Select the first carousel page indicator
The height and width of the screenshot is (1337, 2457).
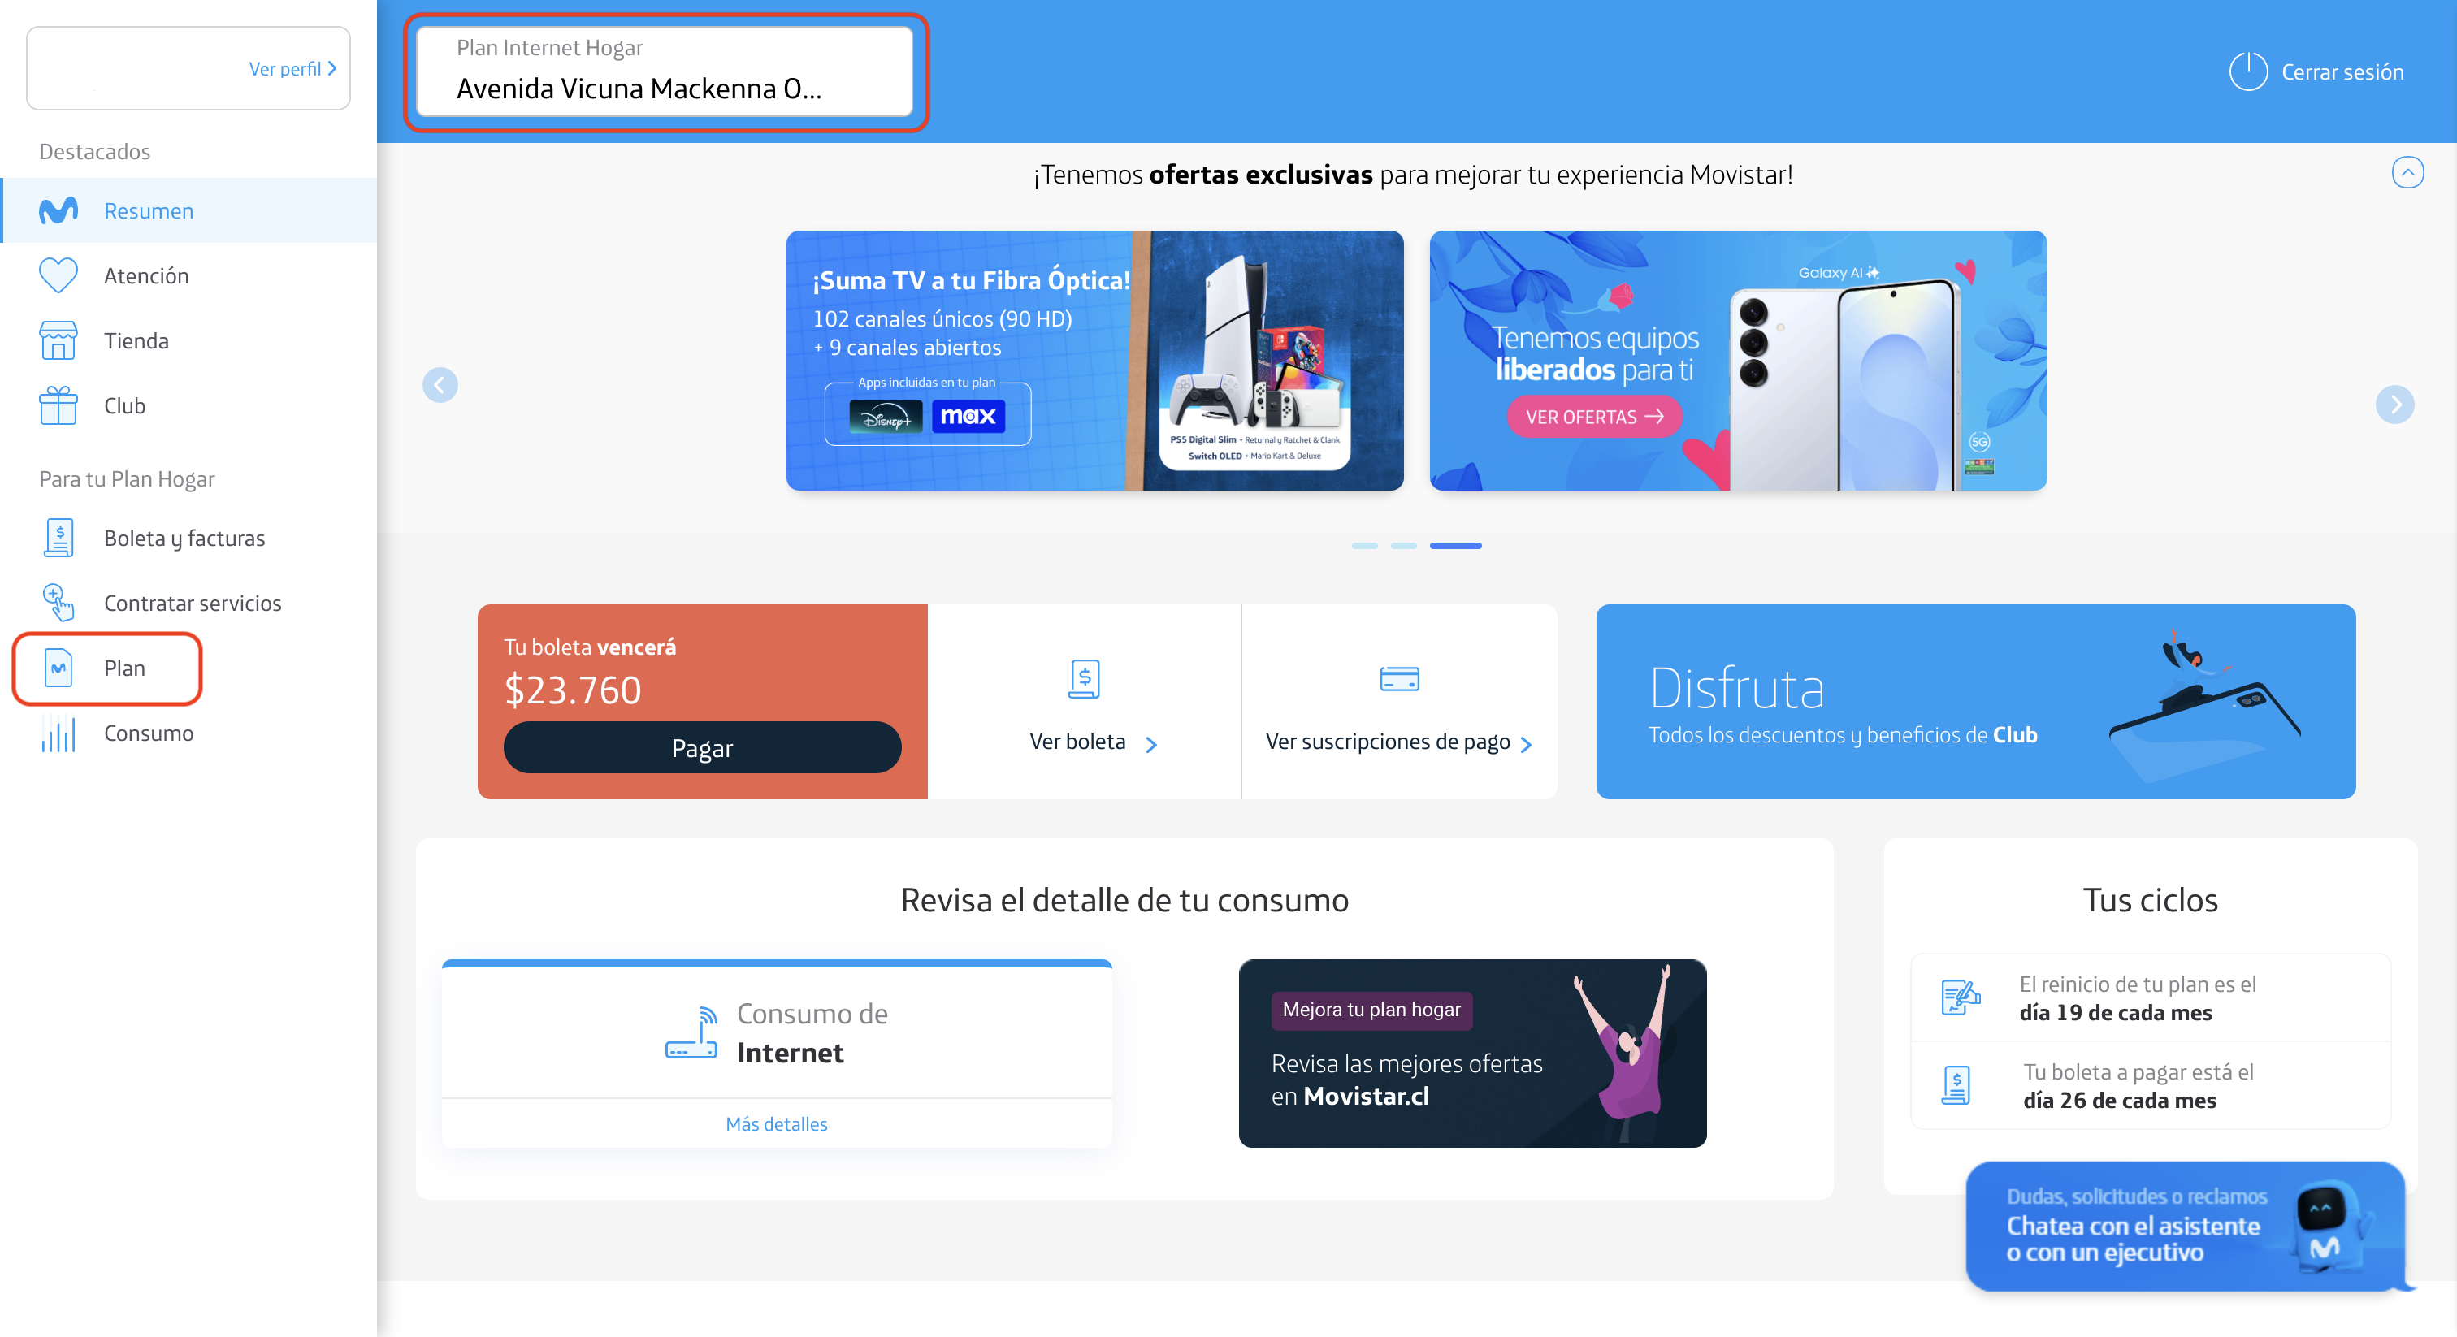1364,546
